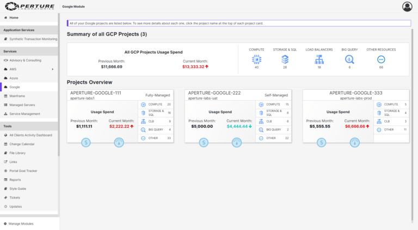Click the Self-Managed label on project 222
The height and width of the screenshot is (230, 418).
click(x=276, y=95)
